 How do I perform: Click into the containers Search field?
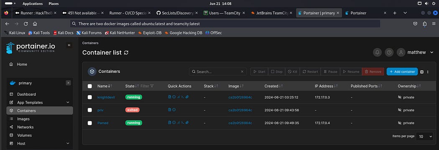(x=218, y=71)
